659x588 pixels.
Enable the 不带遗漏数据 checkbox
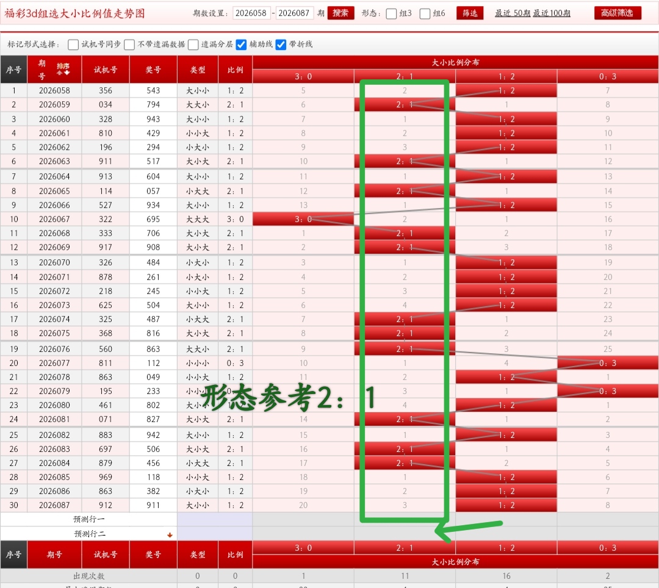[x=129, y=44]
